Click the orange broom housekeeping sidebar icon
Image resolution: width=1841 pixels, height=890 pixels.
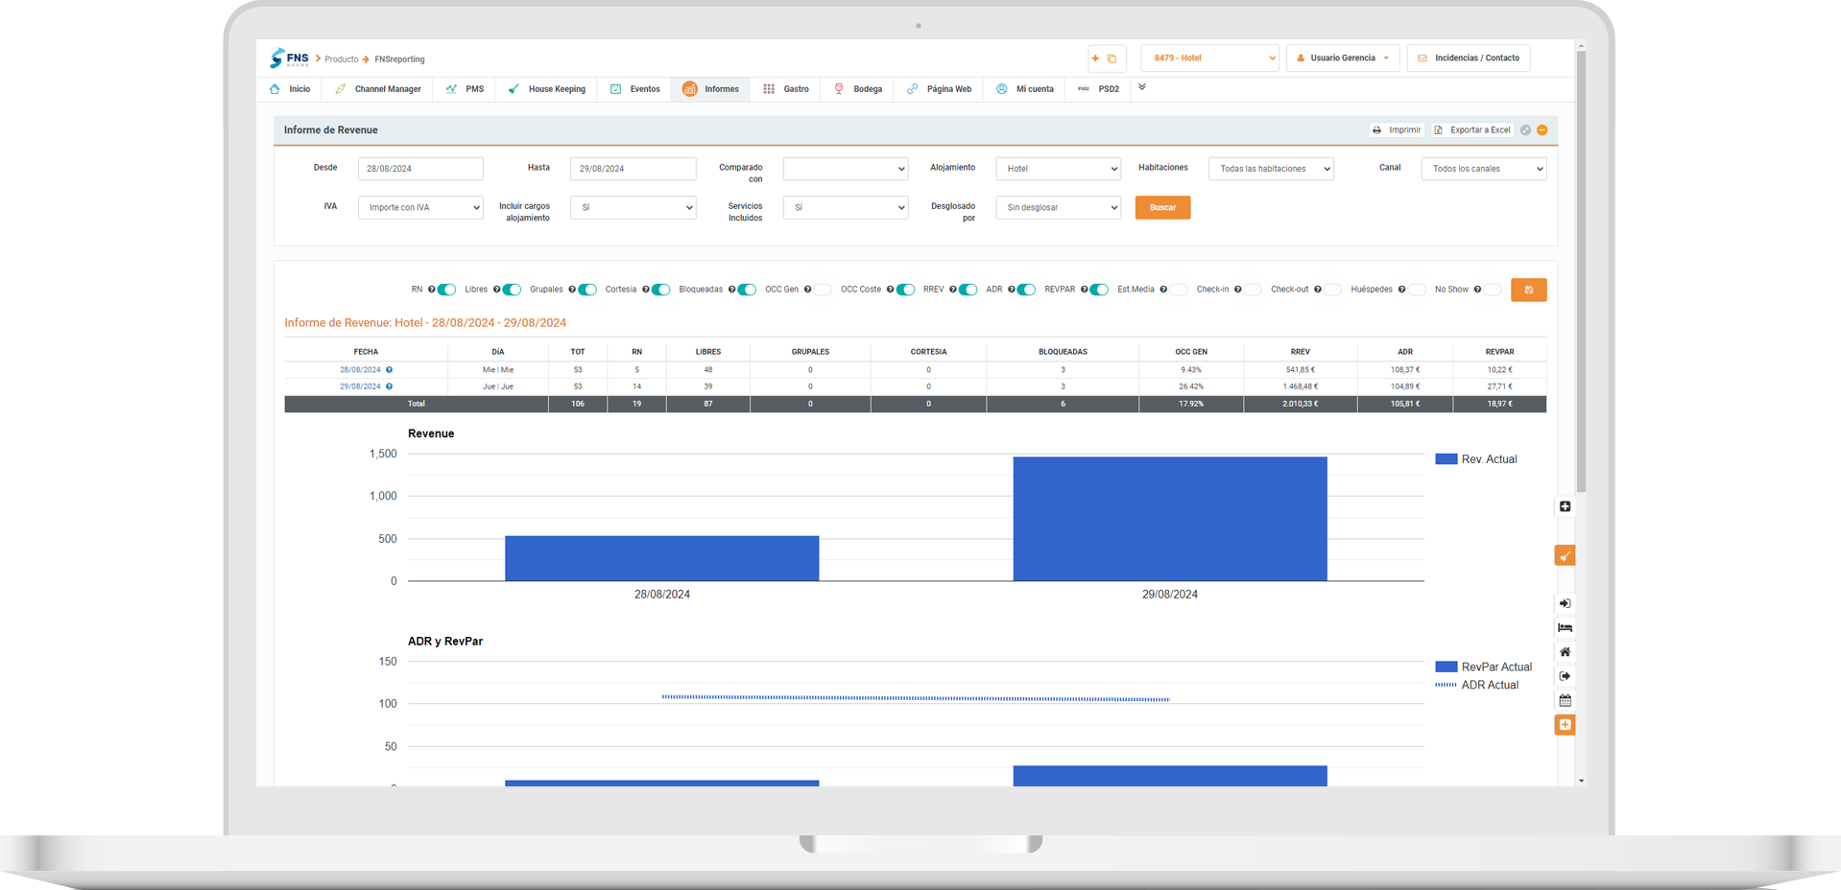point(1565,556)
